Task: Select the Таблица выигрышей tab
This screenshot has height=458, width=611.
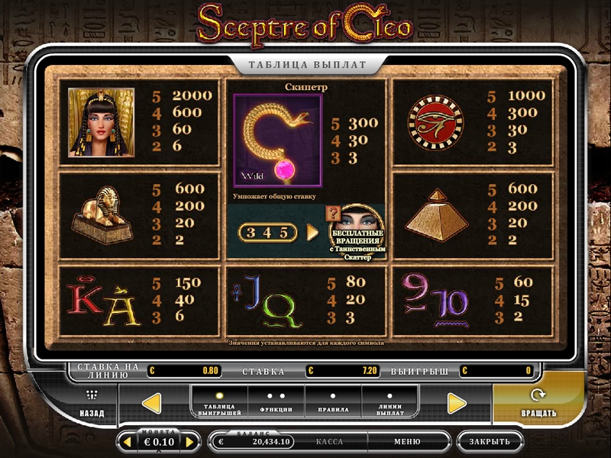Action: pyautogui.click(x=219, y=404)
